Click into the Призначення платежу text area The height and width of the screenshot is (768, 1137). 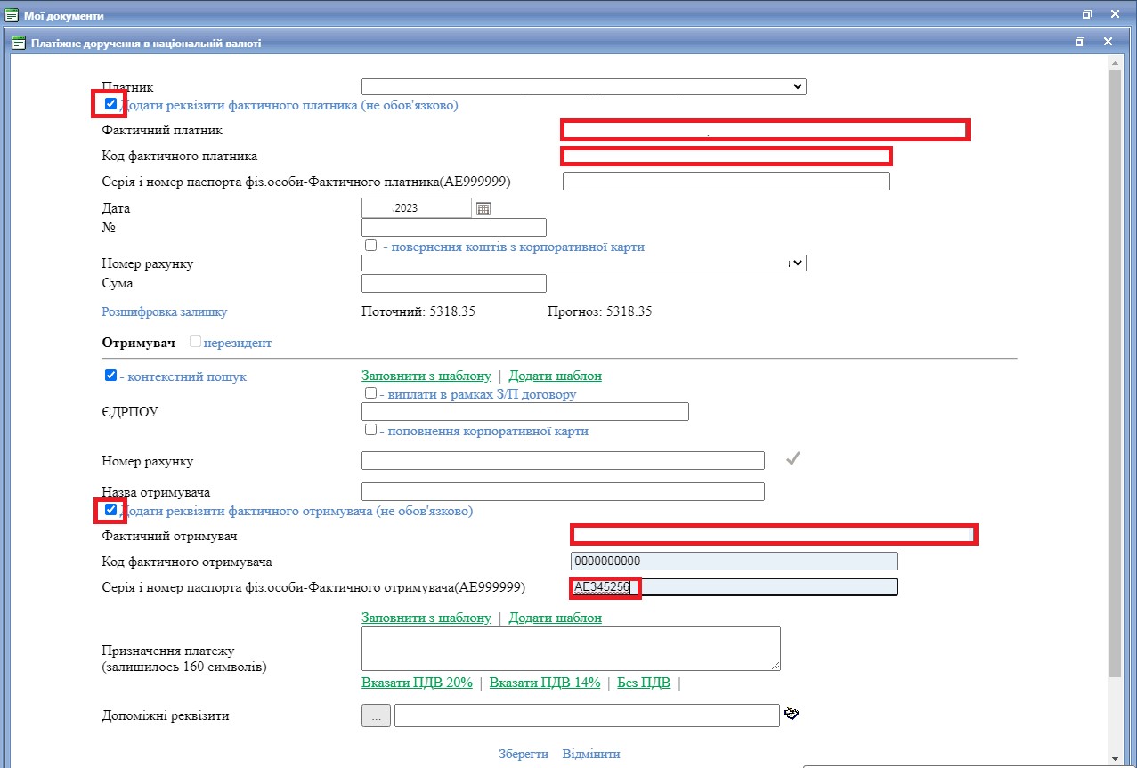coord(570,648)
